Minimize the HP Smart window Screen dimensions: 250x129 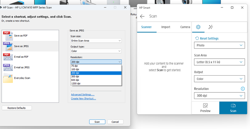click(x=222, y=7)
